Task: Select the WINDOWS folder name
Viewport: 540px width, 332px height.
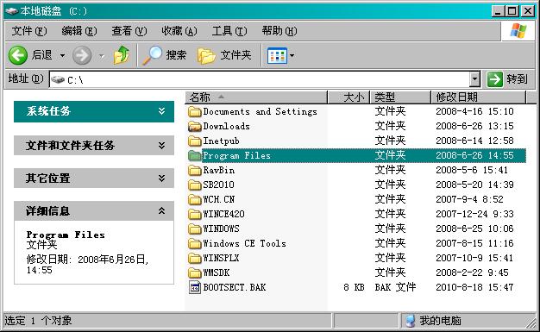Action: click(221, 229)
